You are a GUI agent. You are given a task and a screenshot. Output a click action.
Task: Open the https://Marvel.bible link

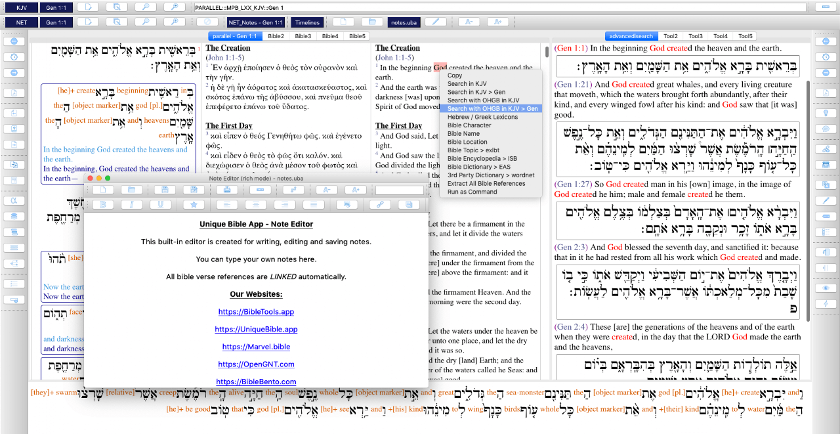256,347
